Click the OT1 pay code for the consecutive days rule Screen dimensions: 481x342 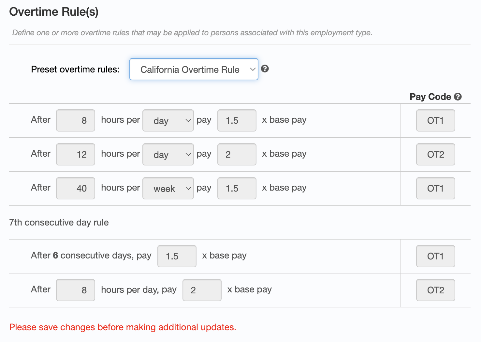coord(435,256)
